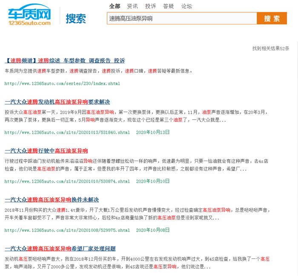The image size is (298, 276).
Task: Click the URL series/230/index.shtml
Action: 62,83
